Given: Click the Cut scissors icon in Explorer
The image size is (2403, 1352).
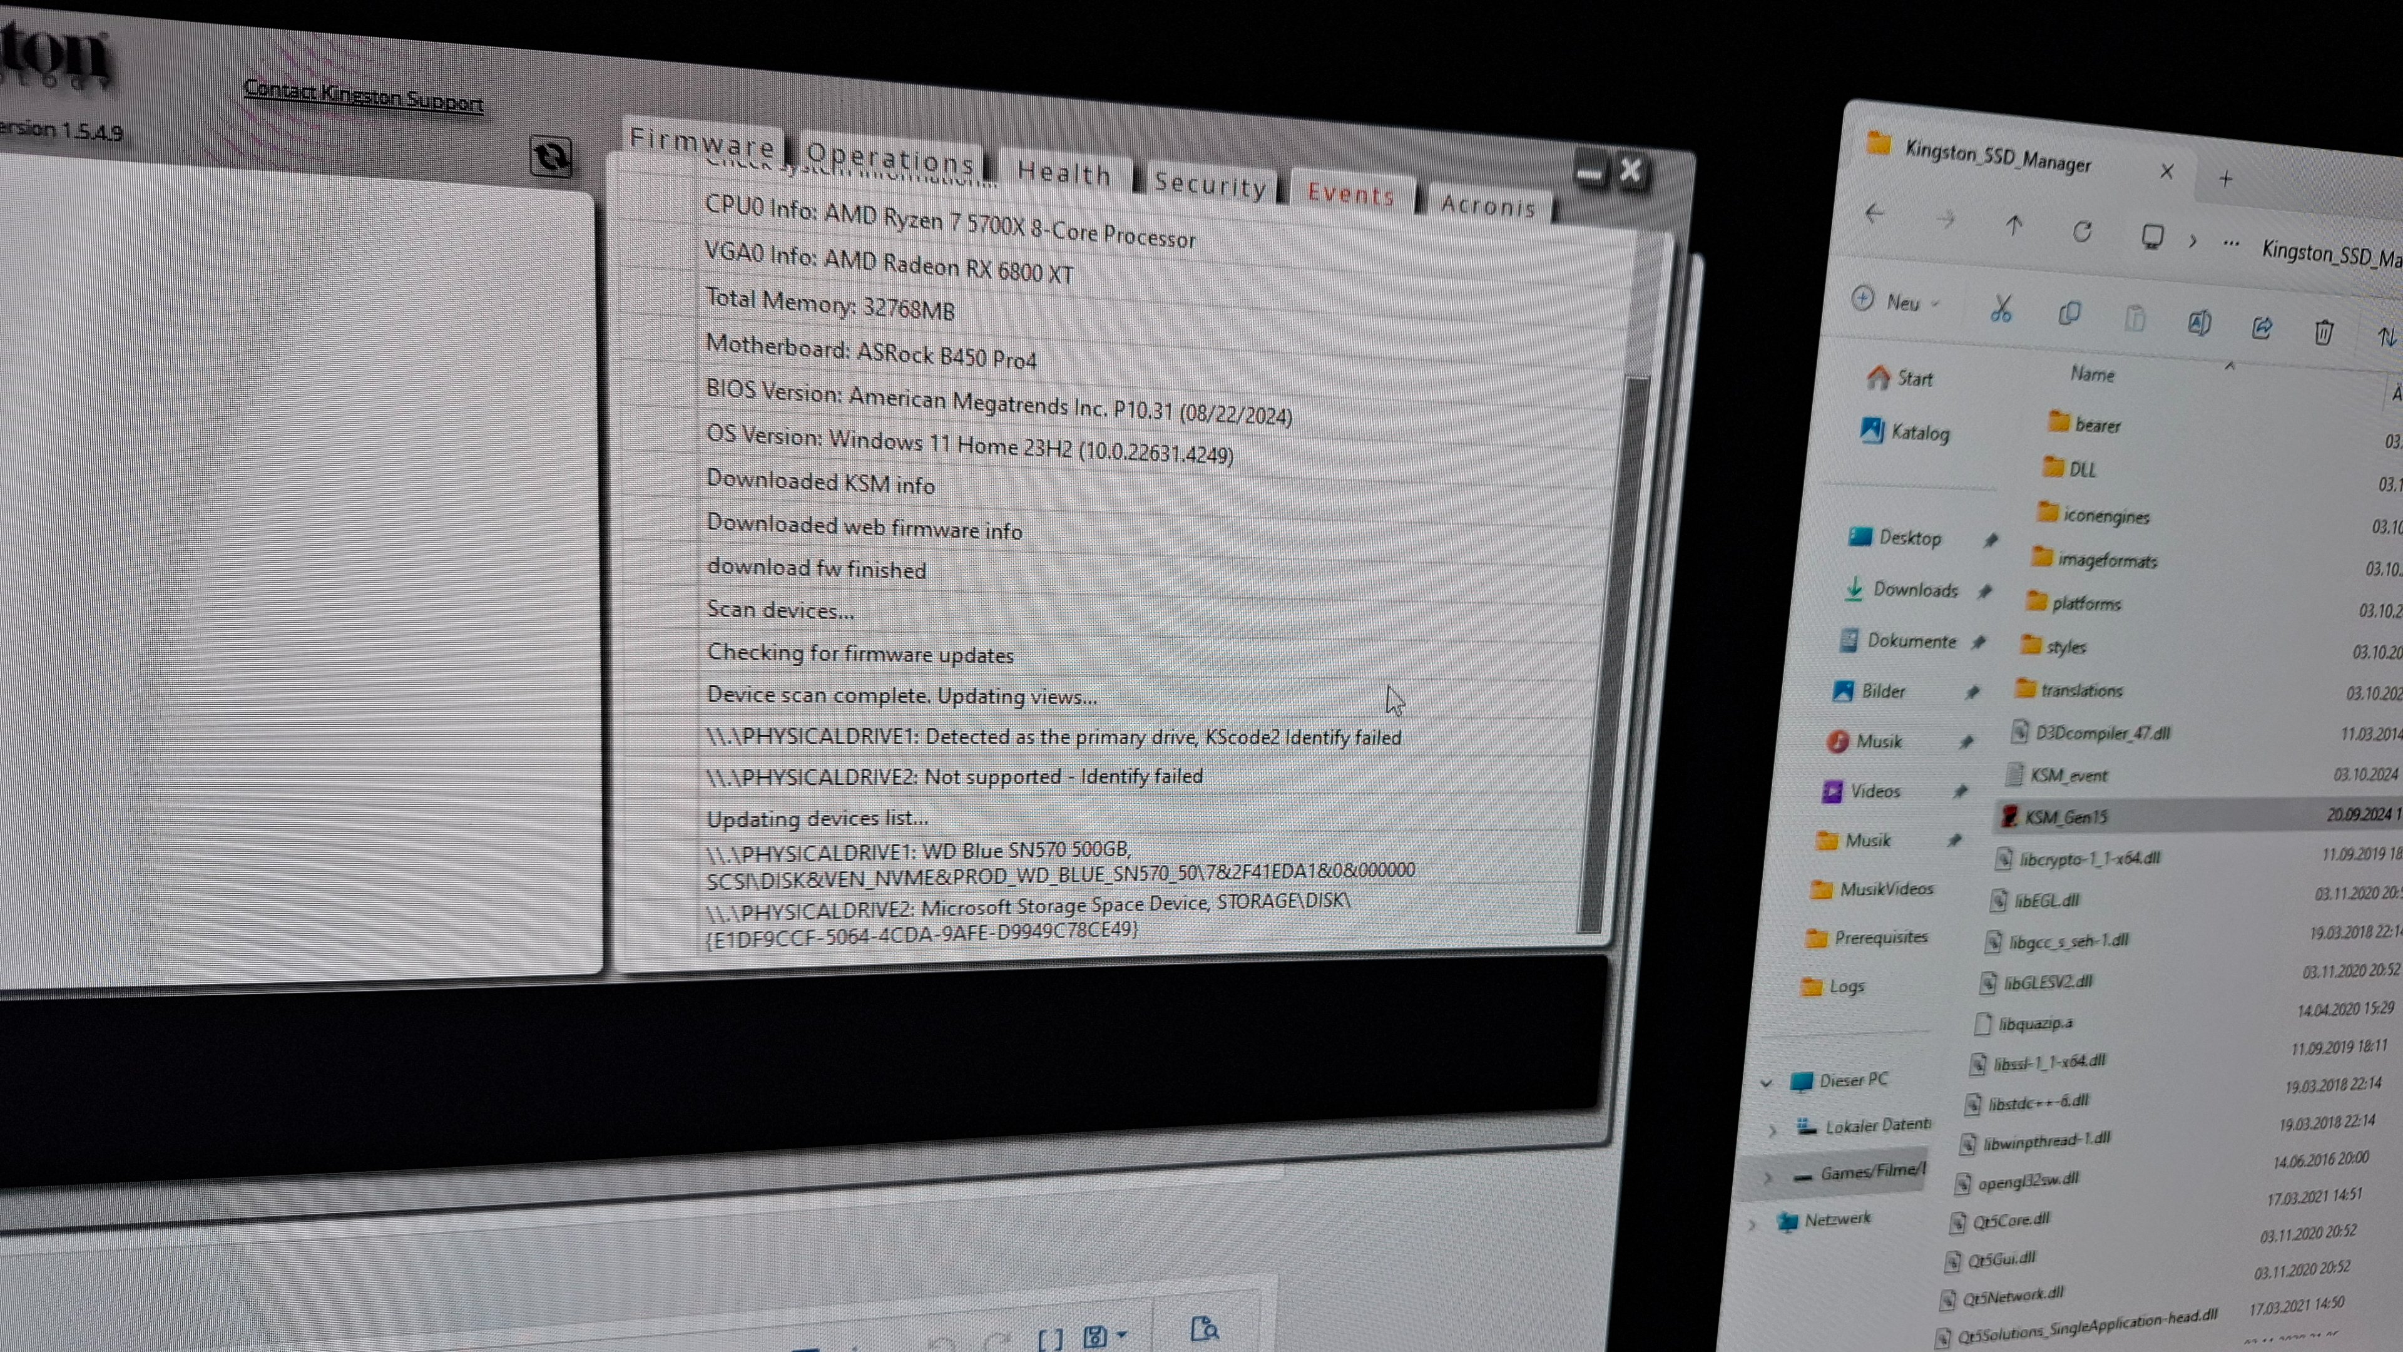Looking at the screenshot, I should (2001, 309).
